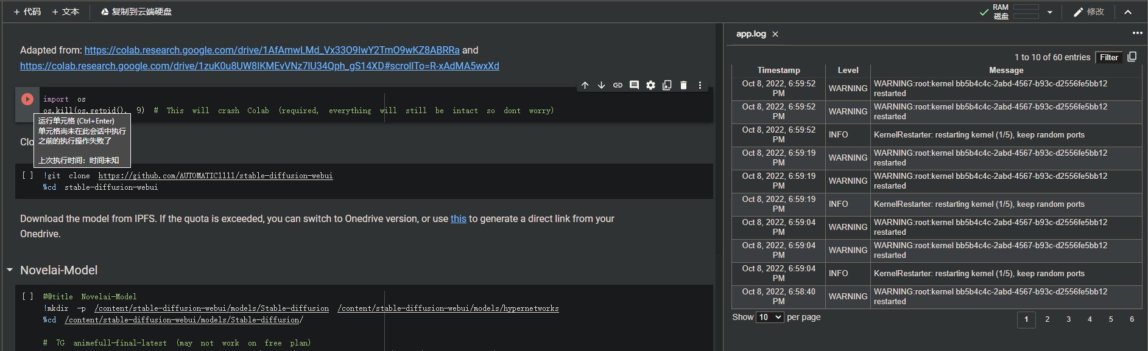Run the os.kill code cell
Image resolution: width=1148 pixels, height=351 pixels.
27,99
